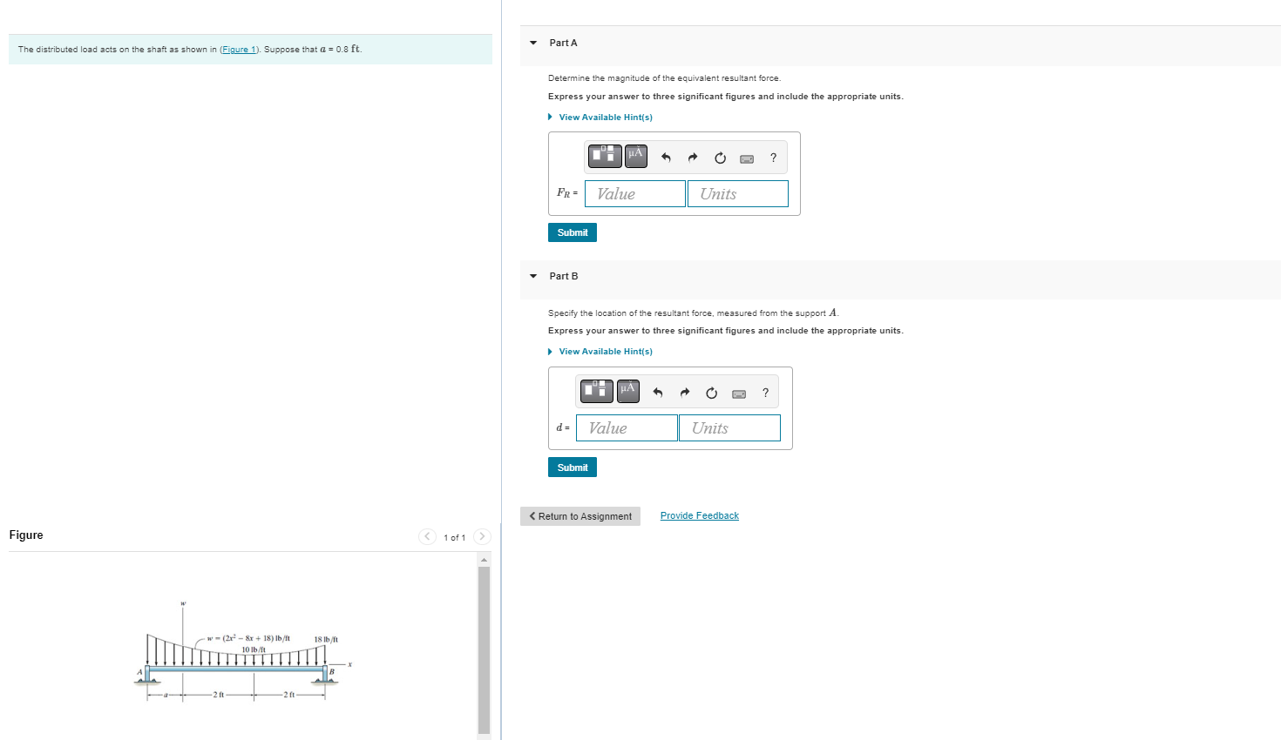
Task: Click the Value input field in Part B
Action: pos(626,427)
